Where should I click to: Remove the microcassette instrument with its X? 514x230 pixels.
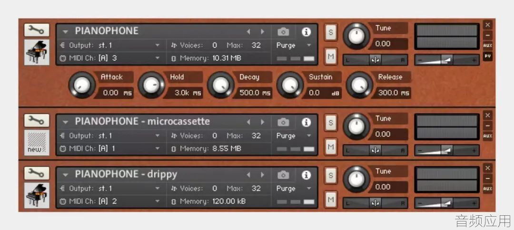[x=487, y=115]
